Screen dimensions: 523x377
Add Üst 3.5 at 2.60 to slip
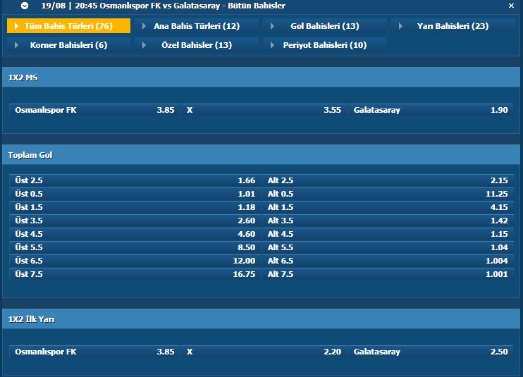pyautogui.click(x=135, y=221)
